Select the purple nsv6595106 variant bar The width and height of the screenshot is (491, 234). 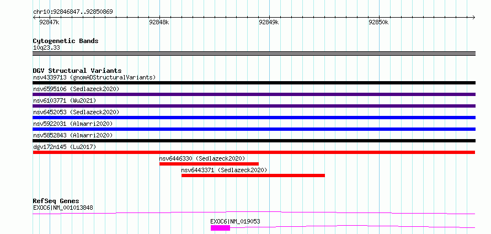point(254,94)
